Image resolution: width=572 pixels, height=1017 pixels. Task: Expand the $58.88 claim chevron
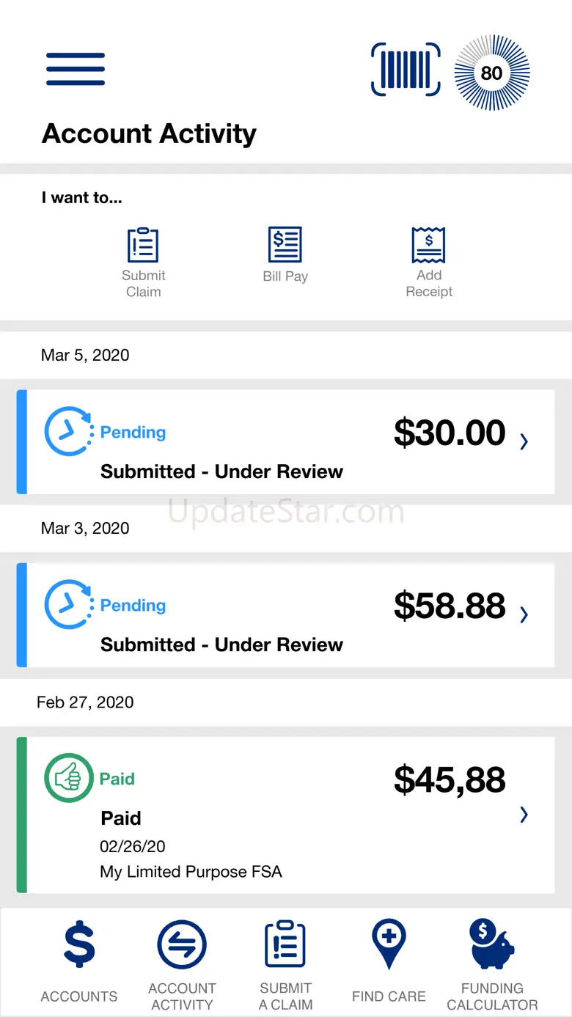click(524, 614)
